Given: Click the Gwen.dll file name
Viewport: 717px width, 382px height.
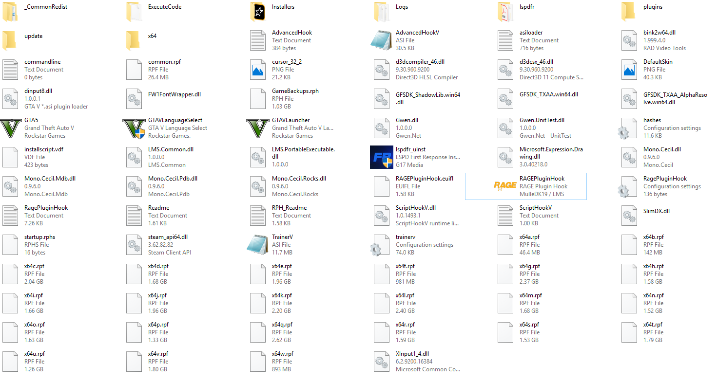Looking at the screenshot, I should point(407,120).
